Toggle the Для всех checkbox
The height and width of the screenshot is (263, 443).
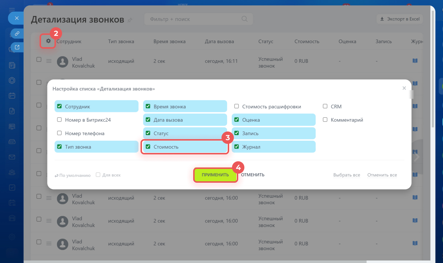pyautogui.click(x=98, y=175)
